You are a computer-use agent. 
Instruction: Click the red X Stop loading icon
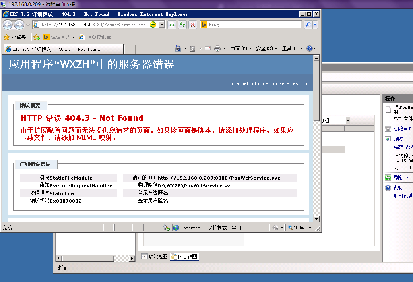click(193, 25)
